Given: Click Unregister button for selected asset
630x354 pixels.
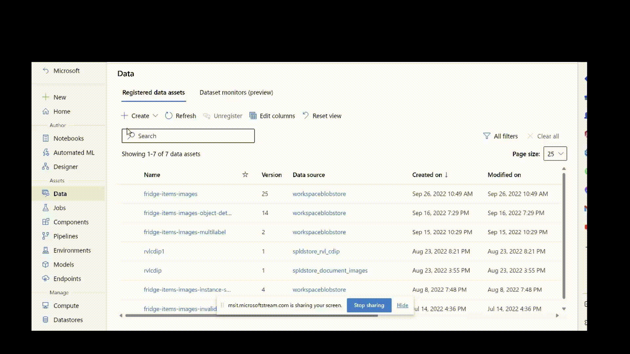Looking at the screenshot, I should click(222, 115).
